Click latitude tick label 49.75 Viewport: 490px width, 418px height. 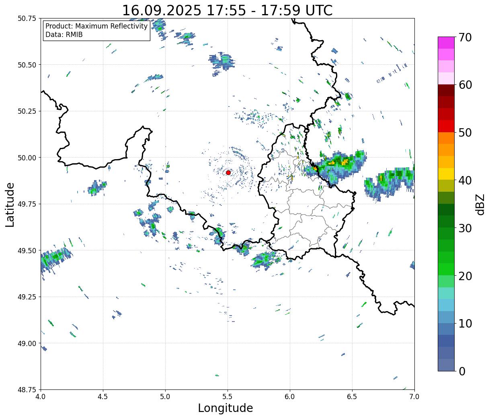coord(27,204)
